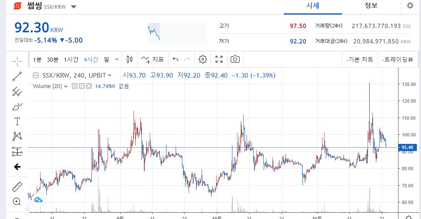This screenshot has height=219, width=421.
Task: Click the black left arrow icon
Action: pyautogui.click(x=17, y=167)
